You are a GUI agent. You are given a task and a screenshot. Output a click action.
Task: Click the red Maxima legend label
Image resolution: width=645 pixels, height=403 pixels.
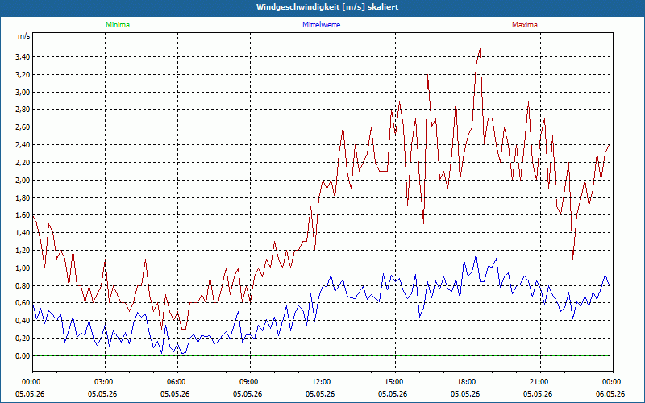(x=525, y=25)
